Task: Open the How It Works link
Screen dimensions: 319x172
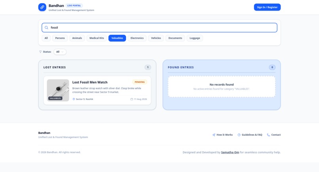Action: click(x=222, y=135)
